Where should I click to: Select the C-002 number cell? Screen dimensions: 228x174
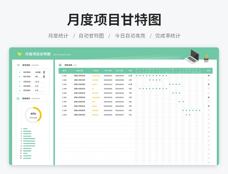(64, 80)
